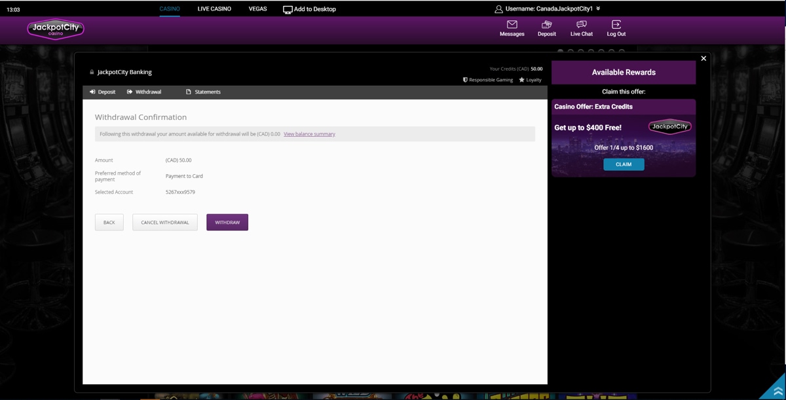
Task: Click the Add to Desktop monitor icon
Action: coord(288,9)
